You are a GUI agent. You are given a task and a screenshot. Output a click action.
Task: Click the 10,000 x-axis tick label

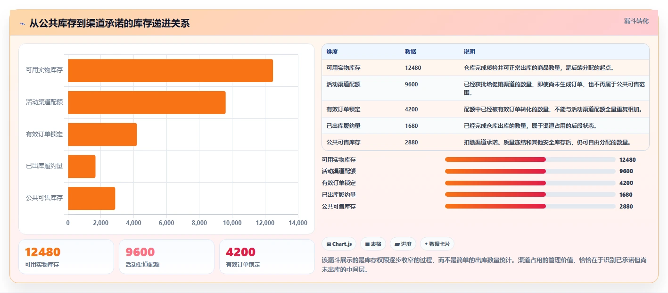click(232, 223)
